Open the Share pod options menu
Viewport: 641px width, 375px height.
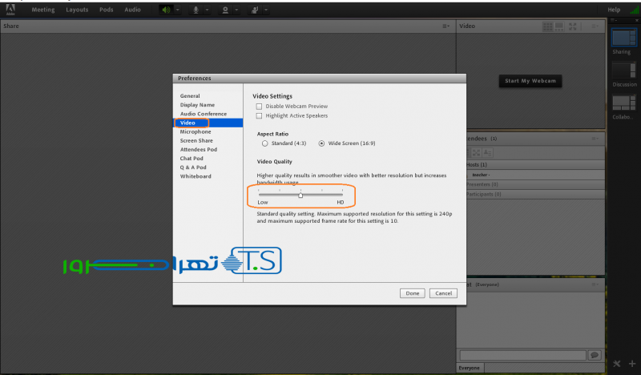446,26
